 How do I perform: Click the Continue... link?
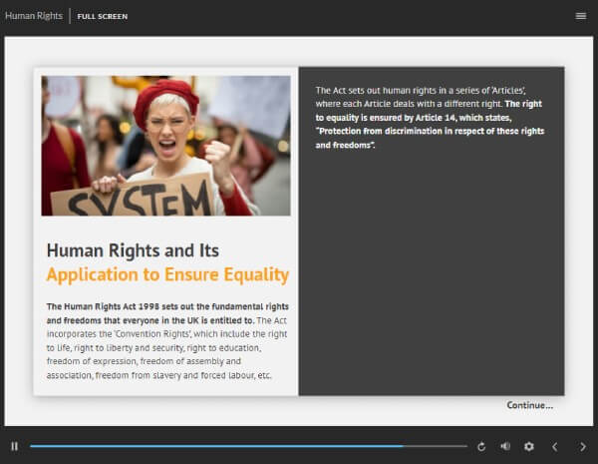529,405
